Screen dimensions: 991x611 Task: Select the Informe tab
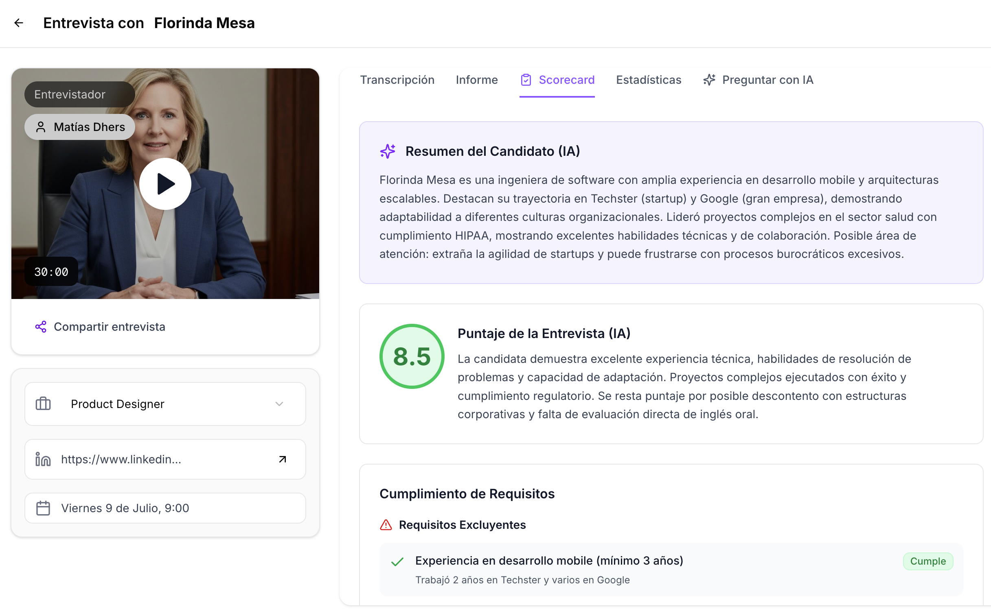pos(476,80)
